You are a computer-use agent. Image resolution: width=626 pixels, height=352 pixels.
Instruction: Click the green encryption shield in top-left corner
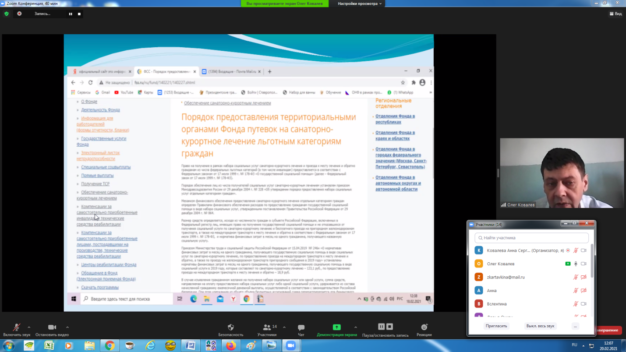click(7, 14)
